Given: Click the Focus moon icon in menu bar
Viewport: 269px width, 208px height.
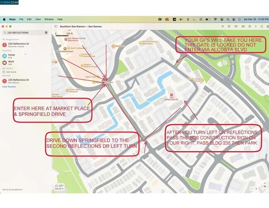Looking at the screenshot, I should [x=195, y=19].
